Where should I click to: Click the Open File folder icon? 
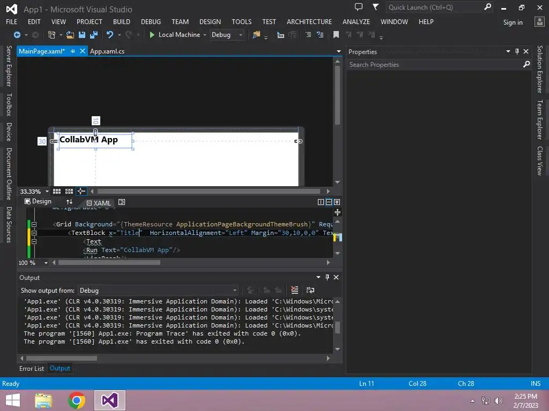(70, 35)
